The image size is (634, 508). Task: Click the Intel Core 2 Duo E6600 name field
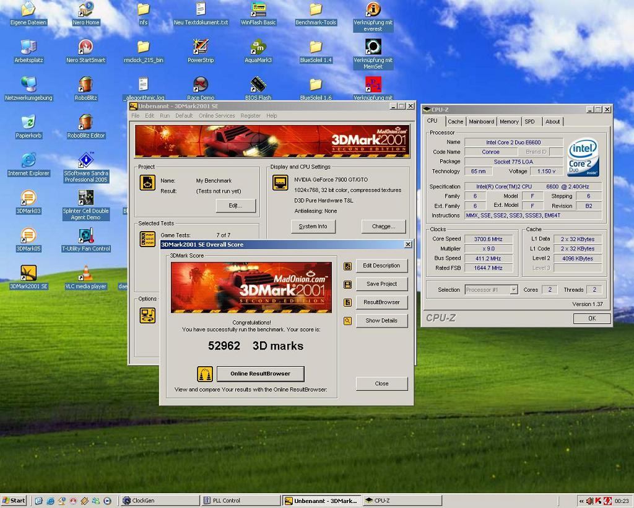tap(513, 142)
